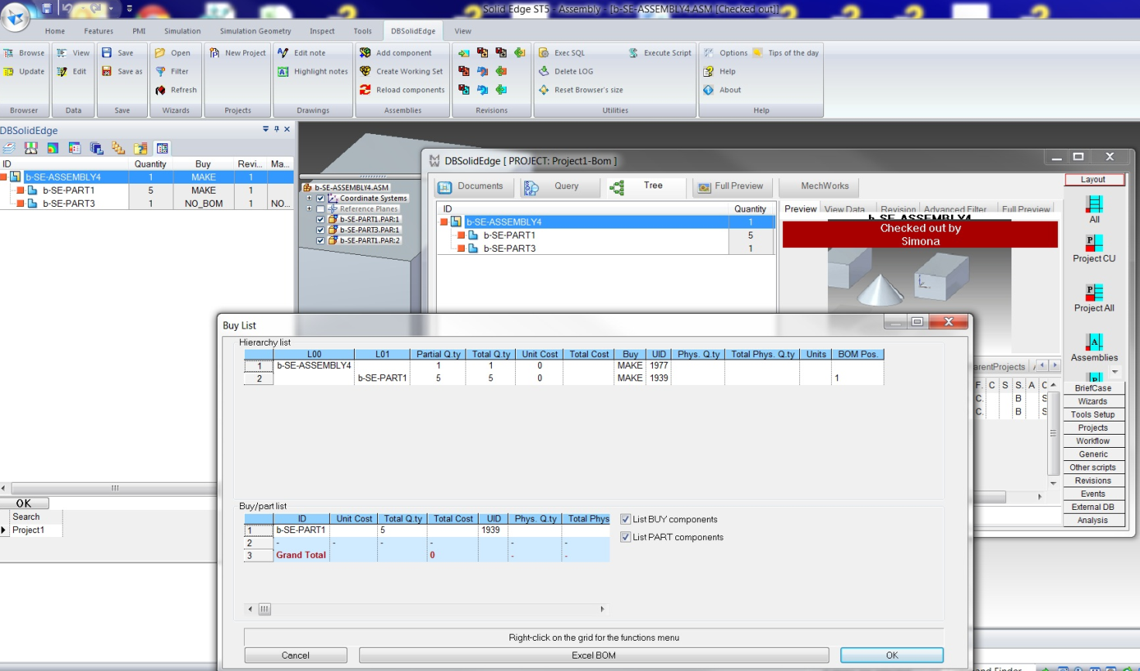1140x671 pixels.
Task: Enable Reference Planes checkbox
Action: coord(321,209)
